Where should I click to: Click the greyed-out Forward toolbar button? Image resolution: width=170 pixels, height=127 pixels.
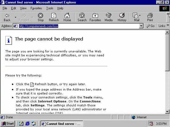click(x=24, y=17)
